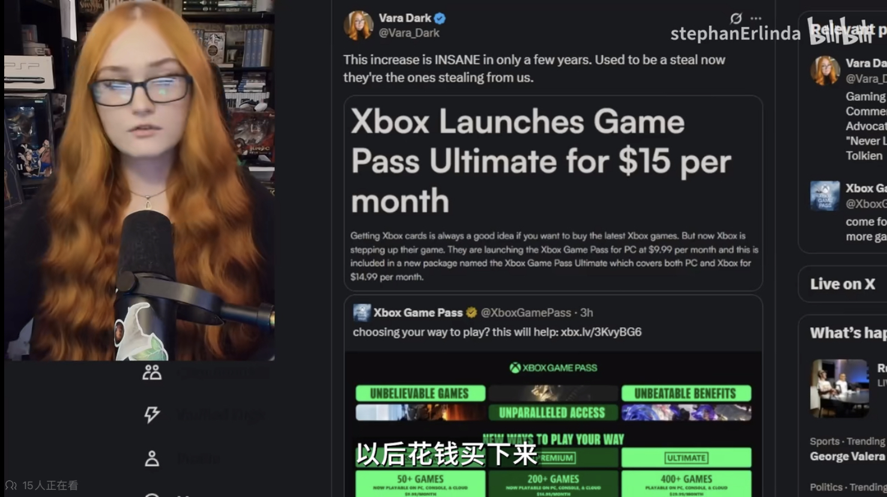The image size is (887, 497).
Task: Click Xbox Game Pass gold verified badge
Action: 471,313
